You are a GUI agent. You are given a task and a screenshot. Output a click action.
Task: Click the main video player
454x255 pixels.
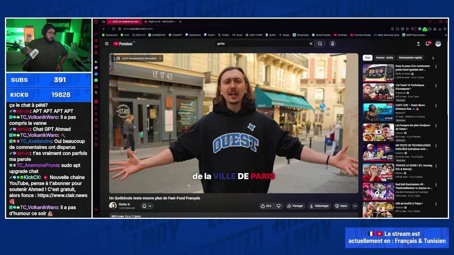coord(234,123)
